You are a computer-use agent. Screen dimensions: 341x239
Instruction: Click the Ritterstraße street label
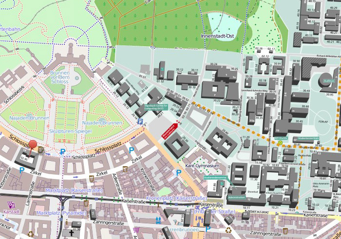click(x=6, y=178)
